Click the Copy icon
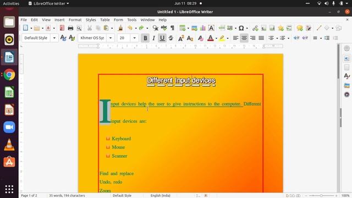 point(98,28)
